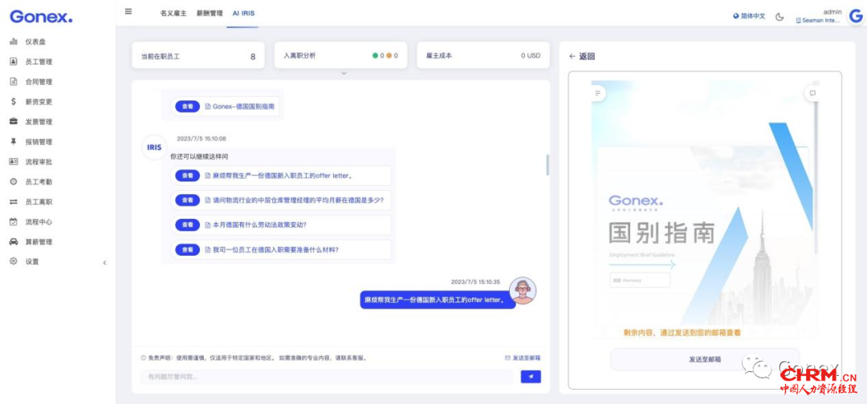Open 员工管理 in the sidebar

[39, 62]
